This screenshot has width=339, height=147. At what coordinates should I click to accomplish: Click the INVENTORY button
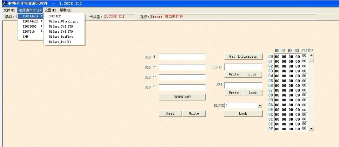(x=182, y=97)
